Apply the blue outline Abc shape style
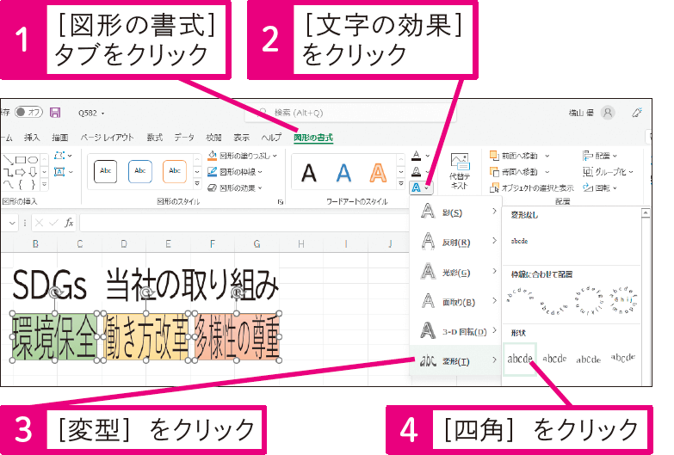This screenshot has width=674, height=455. (x=140, y=171)
